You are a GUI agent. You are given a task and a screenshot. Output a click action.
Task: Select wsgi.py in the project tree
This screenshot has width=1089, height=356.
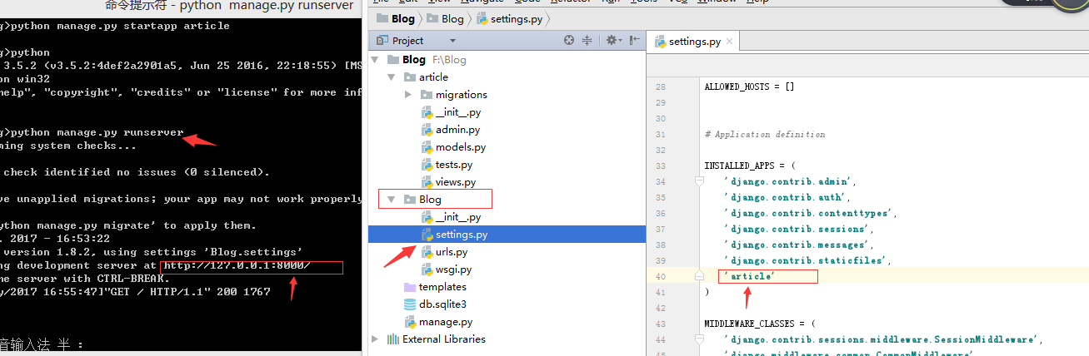pos(453,269)
